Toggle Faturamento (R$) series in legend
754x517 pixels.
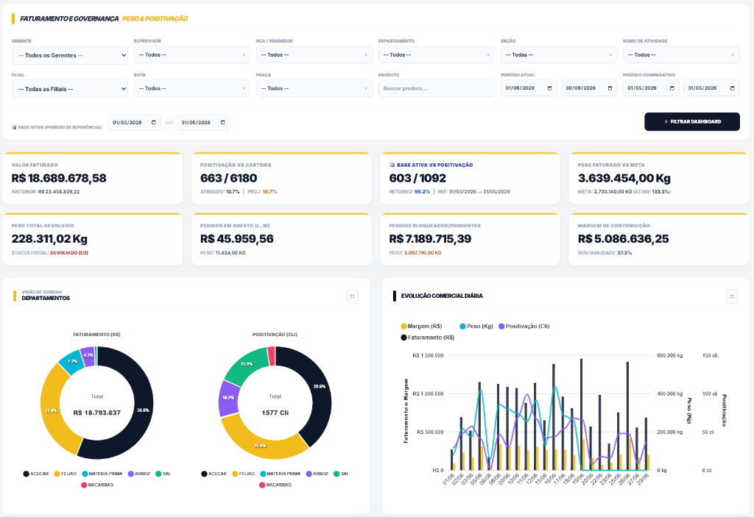click(x=428, y=338)
